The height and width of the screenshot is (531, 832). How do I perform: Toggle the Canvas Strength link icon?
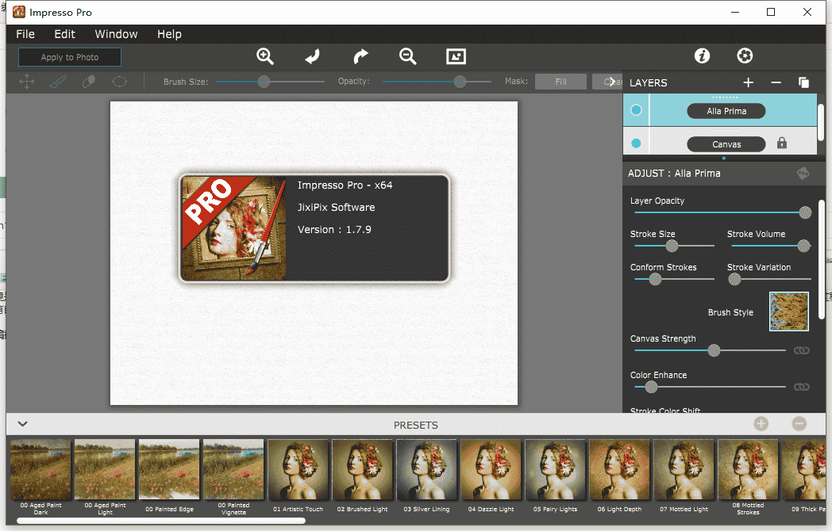(802, 350)
